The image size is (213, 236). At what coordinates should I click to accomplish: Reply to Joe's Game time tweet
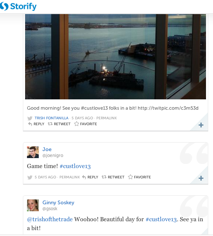pyautogui.click(x=90, y=177)
